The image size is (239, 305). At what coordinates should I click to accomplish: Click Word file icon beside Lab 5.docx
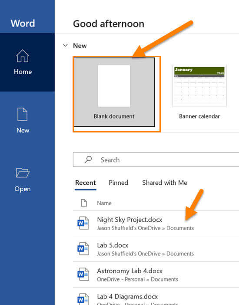pos(83,249)
